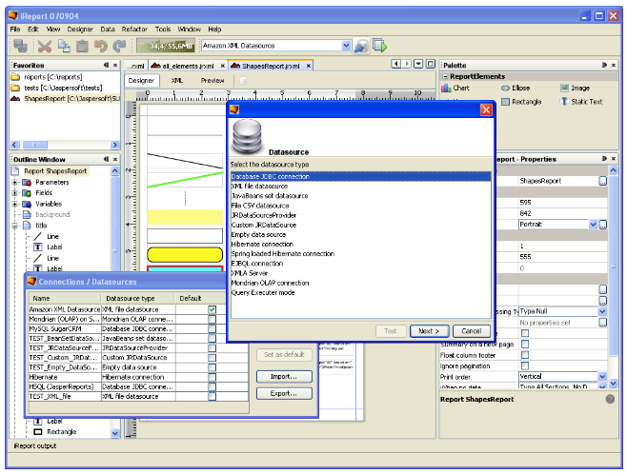Toggle Summary on a new page checkbox
This screenshot has height=474, width=627.
point(525,344)
